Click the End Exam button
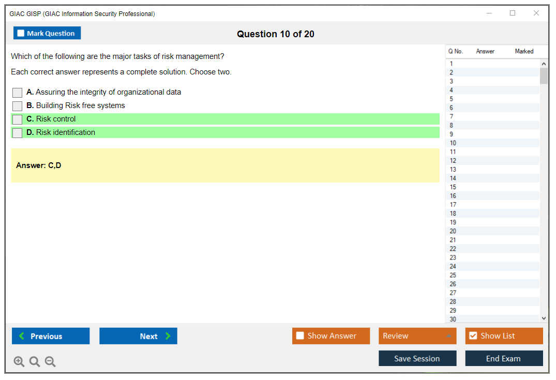The width and height of the screenshot is (556, 380). click(x=504, y=358)
